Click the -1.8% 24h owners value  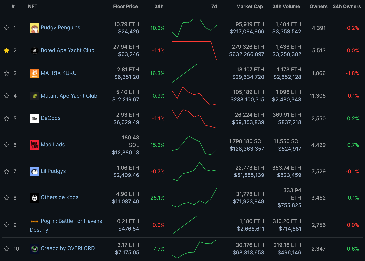(352, 73)
